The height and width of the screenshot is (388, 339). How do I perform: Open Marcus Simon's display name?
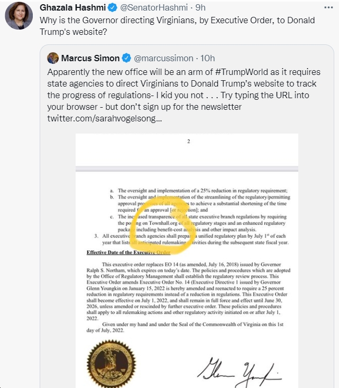(90, 58)
